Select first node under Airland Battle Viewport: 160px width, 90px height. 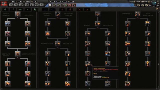48,54
